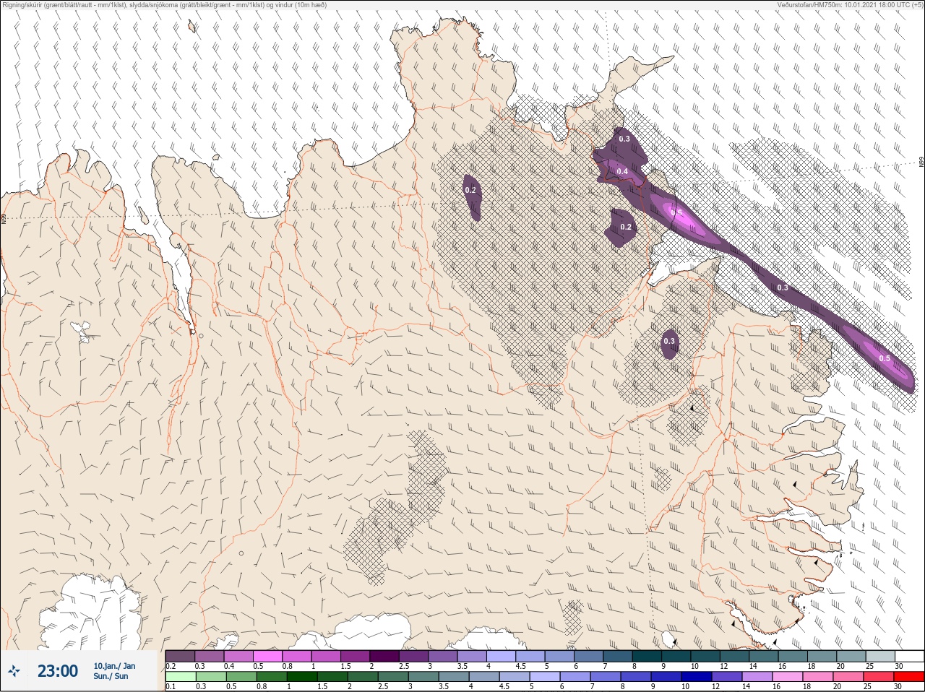Select the light pink bottom-row swatch for 16–18
The width and height of the screenshot is (925, 692).
click(x=787, y=677)
